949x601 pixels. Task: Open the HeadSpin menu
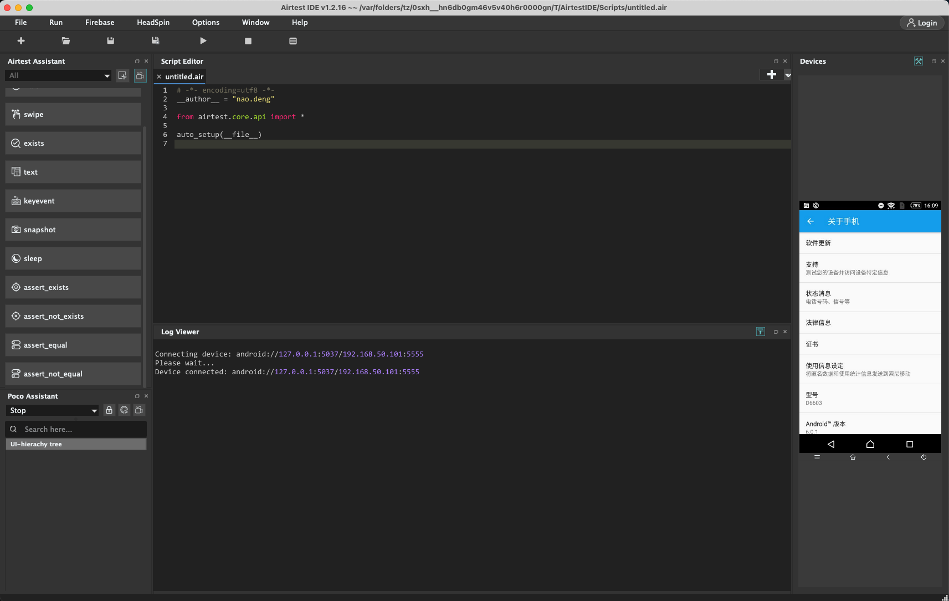pyautogui.click(x=153, y=23)
